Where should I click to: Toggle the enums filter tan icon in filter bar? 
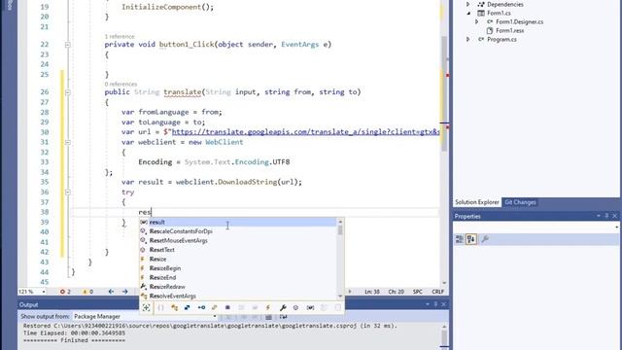214,307
